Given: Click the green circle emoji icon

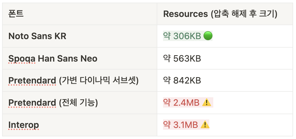Looking at the screenshot, I should [208, 36].
